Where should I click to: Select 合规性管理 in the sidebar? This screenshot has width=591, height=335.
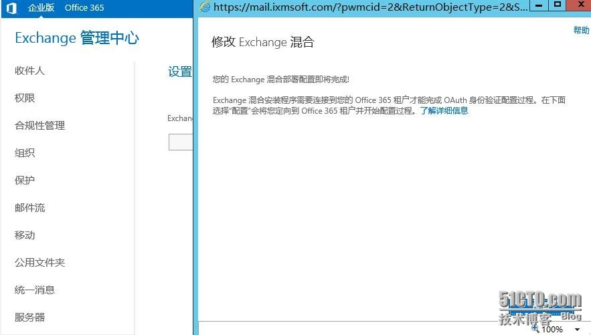point(39,125)
